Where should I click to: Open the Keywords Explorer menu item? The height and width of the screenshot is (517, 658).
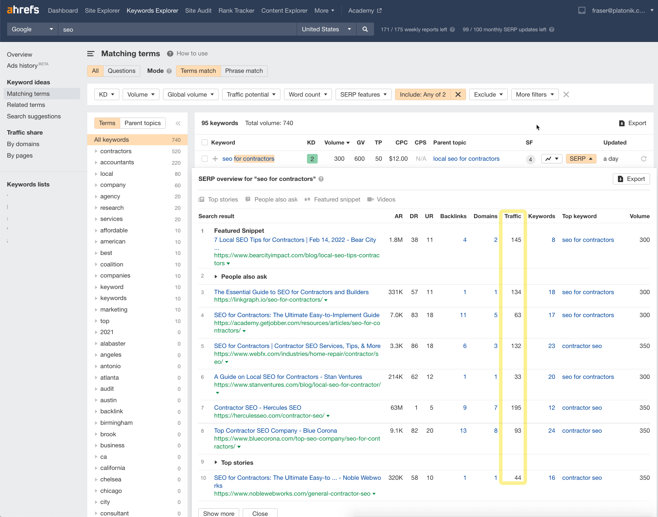pos(152,11)
